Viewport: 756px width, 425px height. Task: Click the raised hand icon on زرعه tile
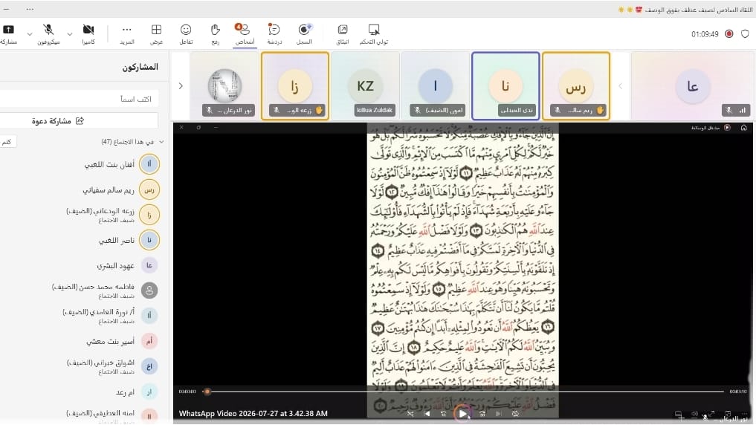(319, 111)
